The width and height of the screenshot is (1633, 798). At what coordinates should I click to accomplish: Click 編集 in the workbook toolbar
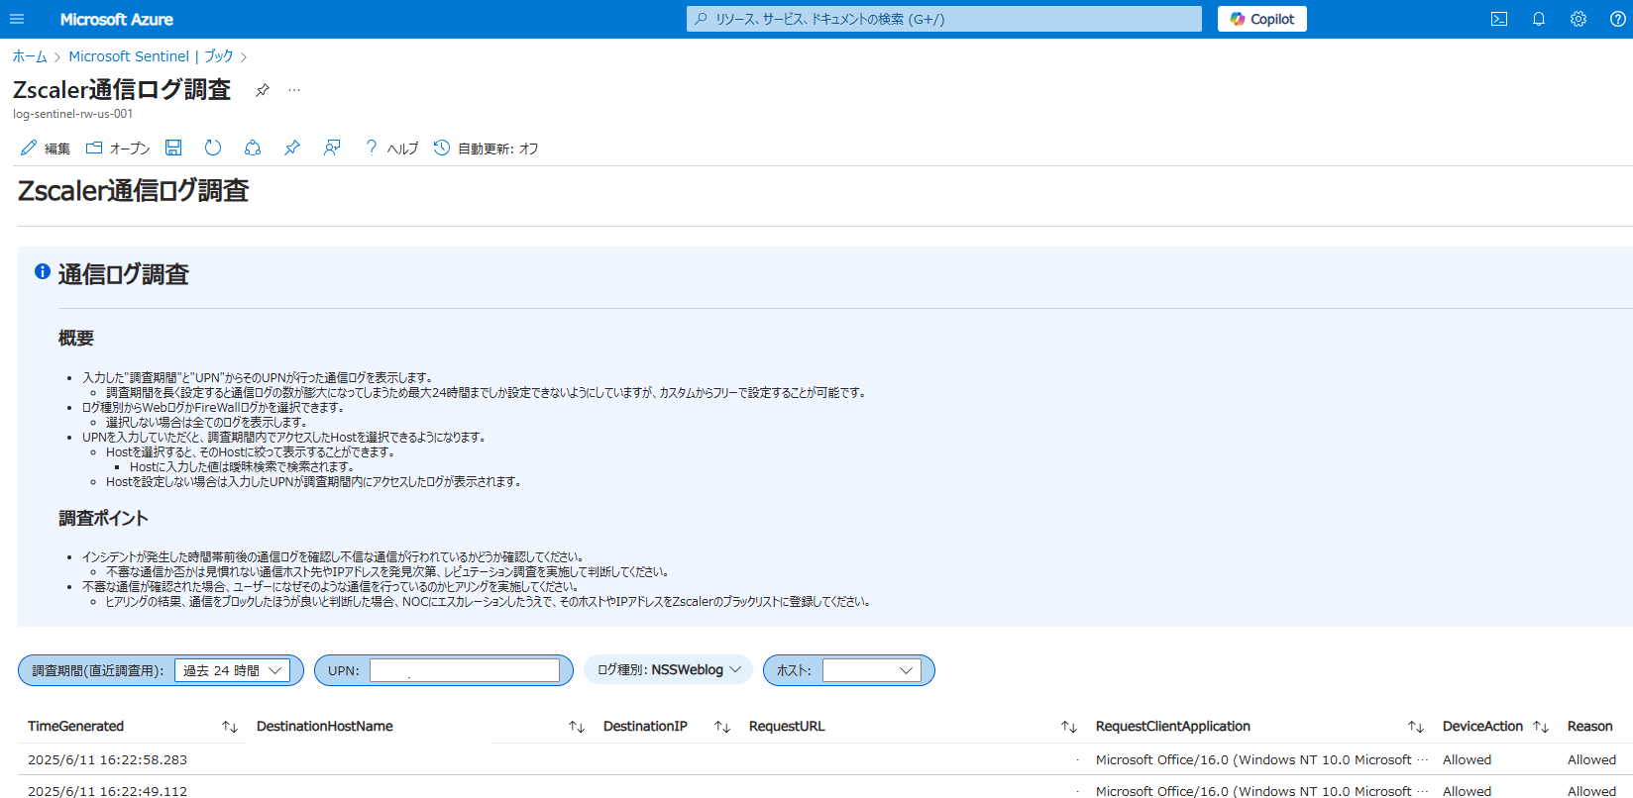pyautogui.click(x=46, y=149)
